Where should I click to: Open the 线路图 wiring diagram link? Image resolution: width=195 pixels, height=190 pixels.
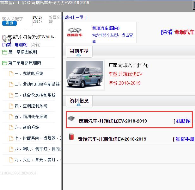(x=183, y=121)
